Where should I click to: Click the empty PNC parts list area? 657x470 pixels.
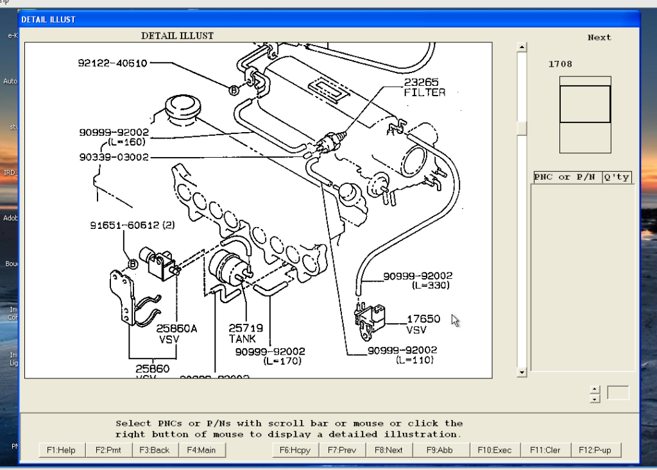click(x=583, y=278)
